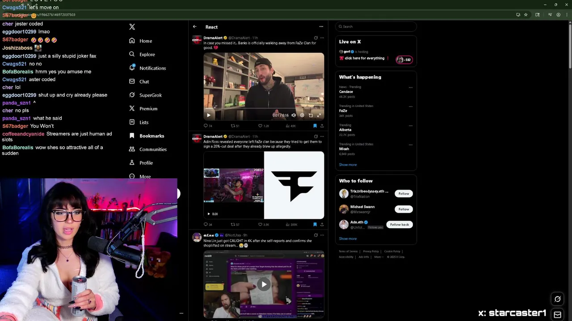572x321 pixels.
Task: Open options for the Candace trend
Action: [x=410, y=87]
